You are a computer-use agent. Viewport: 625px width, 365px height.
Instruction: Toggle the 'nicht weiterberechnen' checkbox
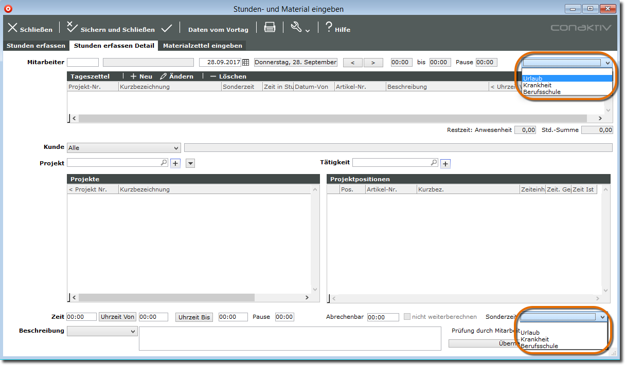coord(407,317)
